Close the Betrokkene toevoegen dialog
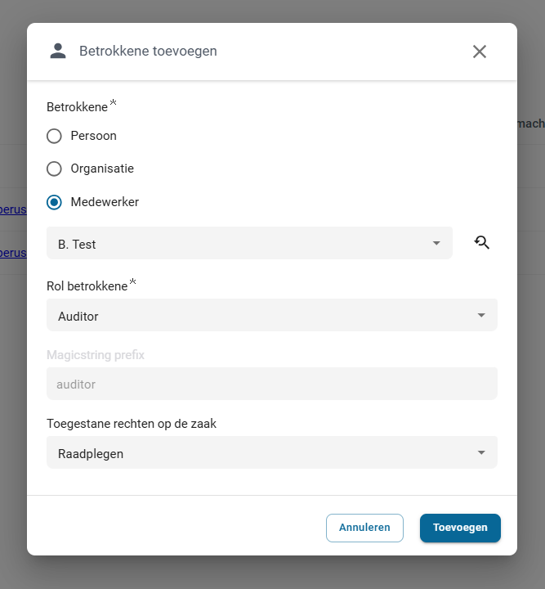The height and width of the screenshot is (589, 545). pos(480,52)
